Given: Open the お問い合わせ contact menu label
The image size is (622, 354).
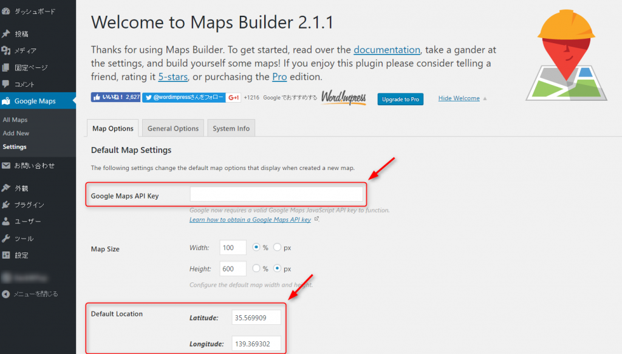Looking at the screenshot, I should point(35,166).
